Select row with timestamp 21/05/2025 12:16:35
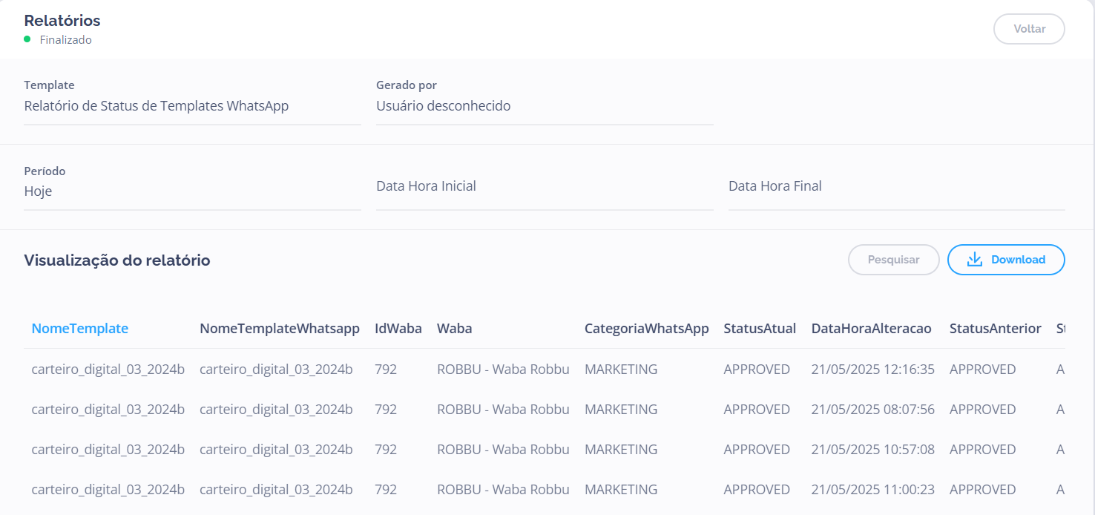 tap(872, 370)
